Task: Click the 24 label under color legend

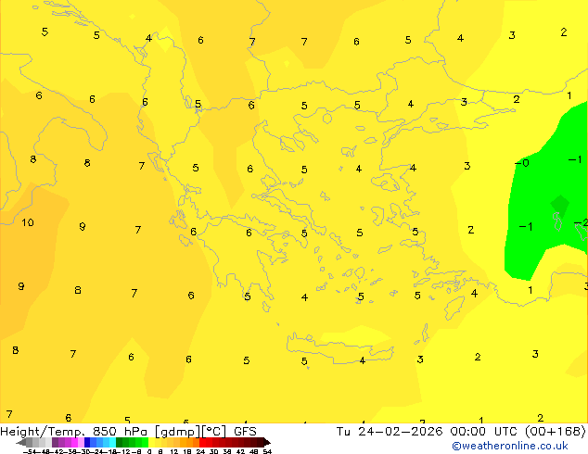Action: click(x=200, y=452)
